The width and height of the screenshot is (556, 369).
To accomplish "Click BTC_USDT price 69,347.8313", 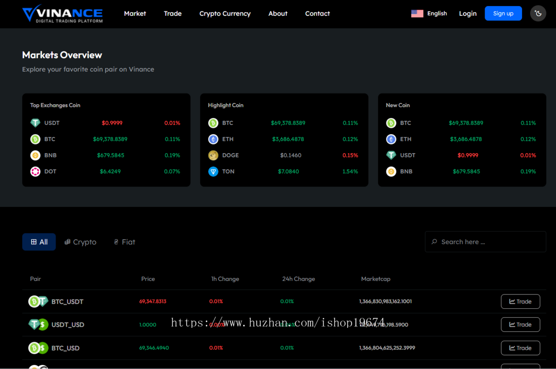I will pyautogui.click(x=153, y=301).
